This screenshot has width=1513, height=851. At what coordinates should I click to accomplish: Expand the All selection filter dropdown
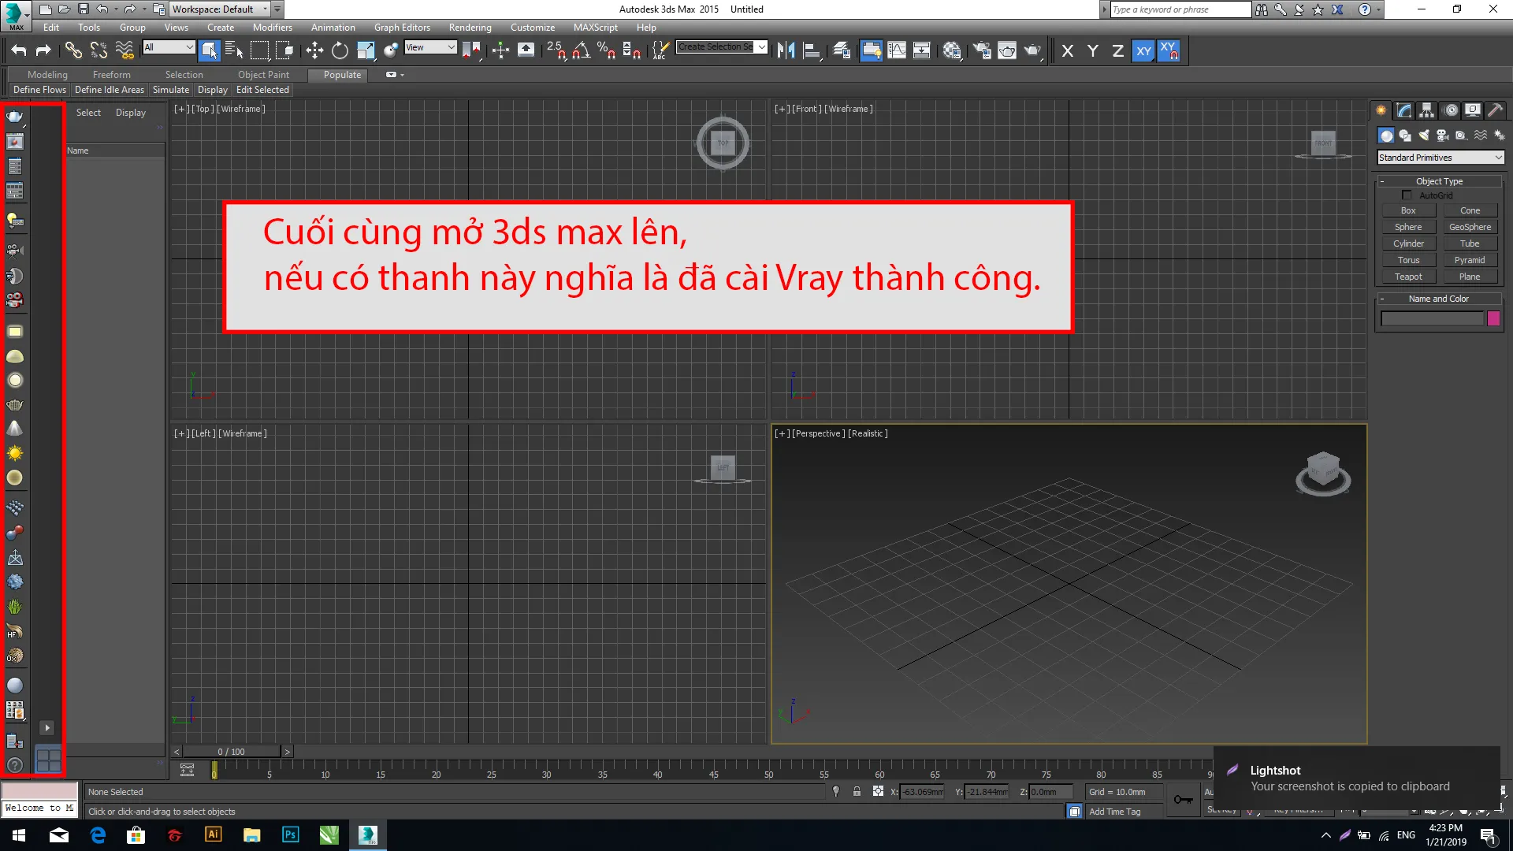point(169,47)
